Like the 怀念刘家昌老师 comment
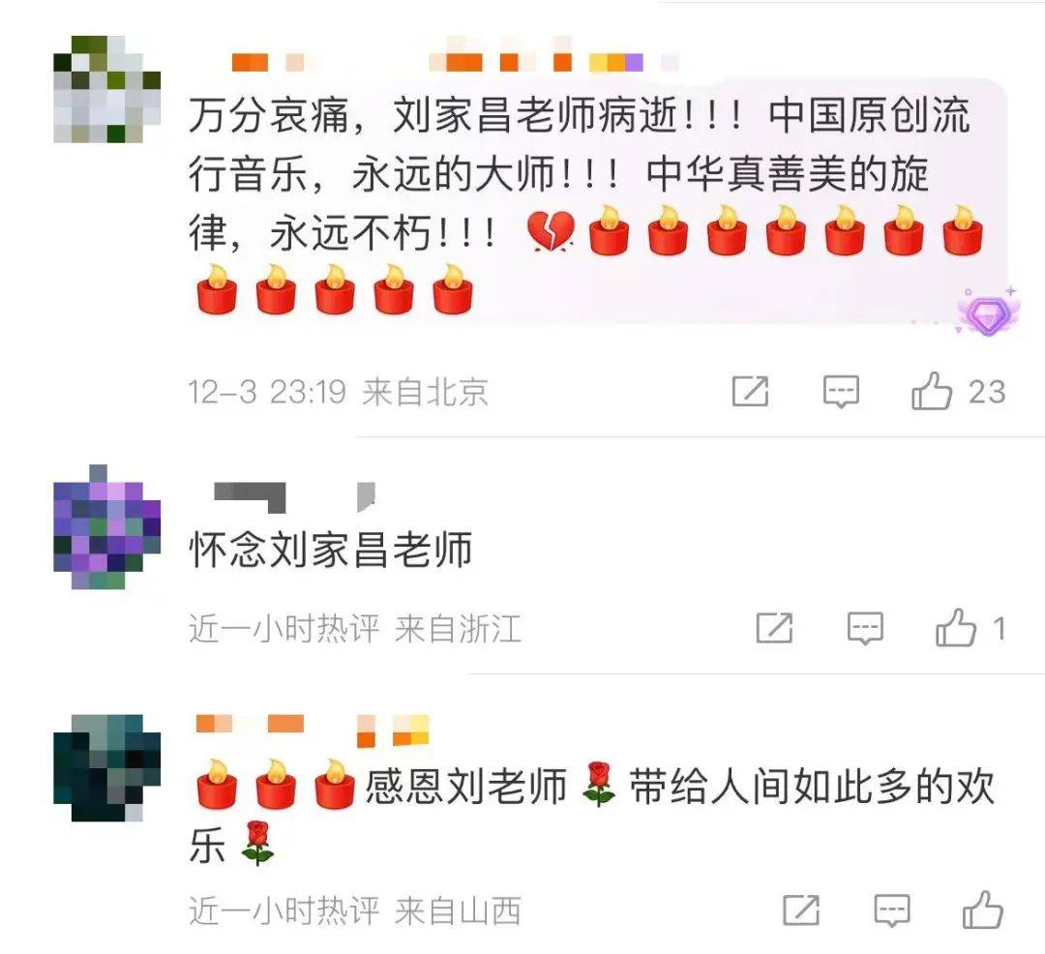Viewport: 1045px width, 954px height. coord(956,628)
